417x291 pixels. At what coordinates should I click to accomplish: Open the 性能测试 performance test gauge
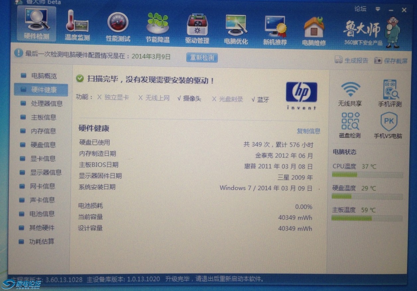(x=118, y=26)
